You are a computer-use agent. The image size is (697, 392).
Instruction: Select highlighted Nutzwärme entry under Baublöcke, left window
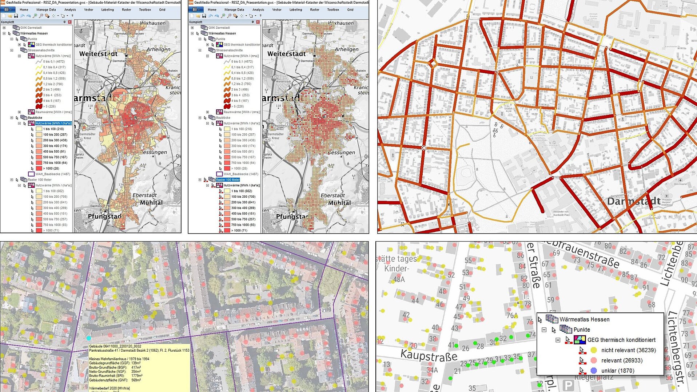pyautogui.click(x=53, y=124)
